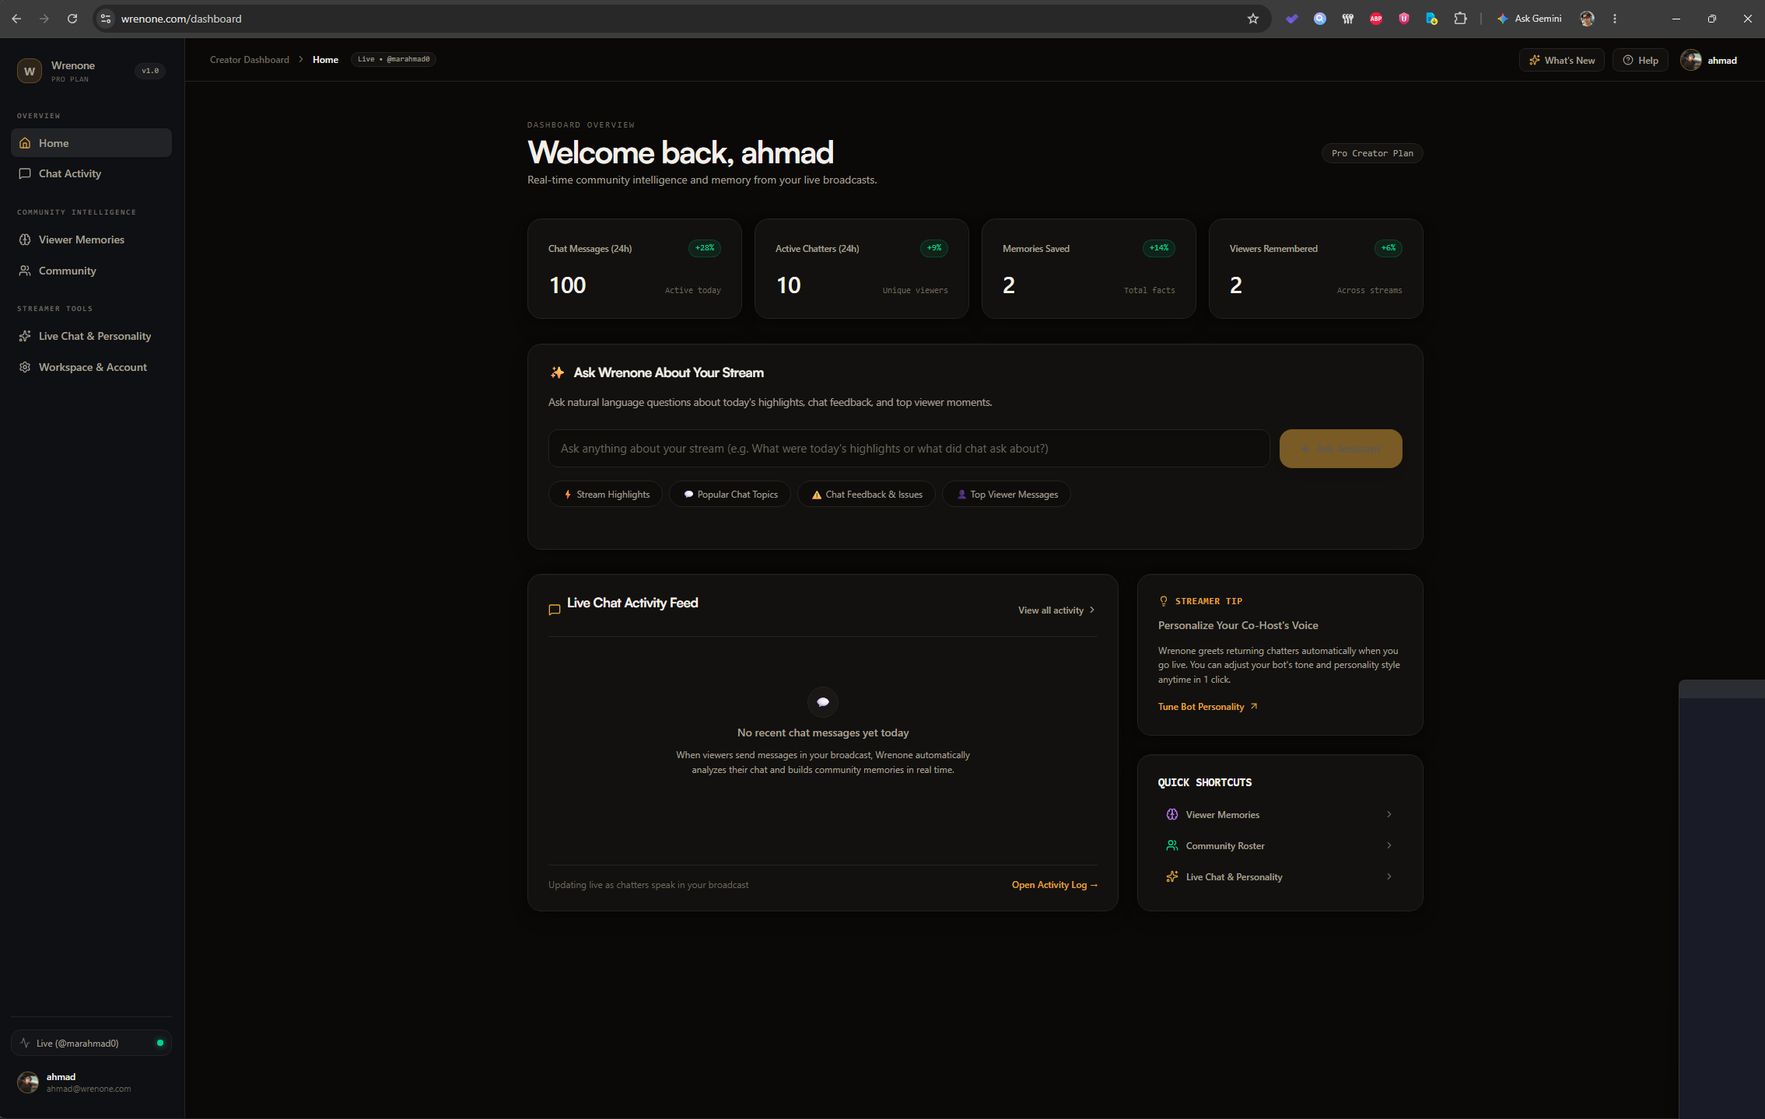
Task: Open the Help button
Action: [1640, 60]
